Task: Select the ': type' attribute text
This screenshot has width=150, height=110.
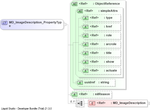Action: point(108,18)
